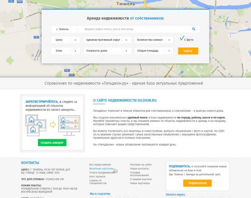Open the 'Реклама на сайте' footer link
Screen dimensions: 251x198
click(x=141, y=165)
